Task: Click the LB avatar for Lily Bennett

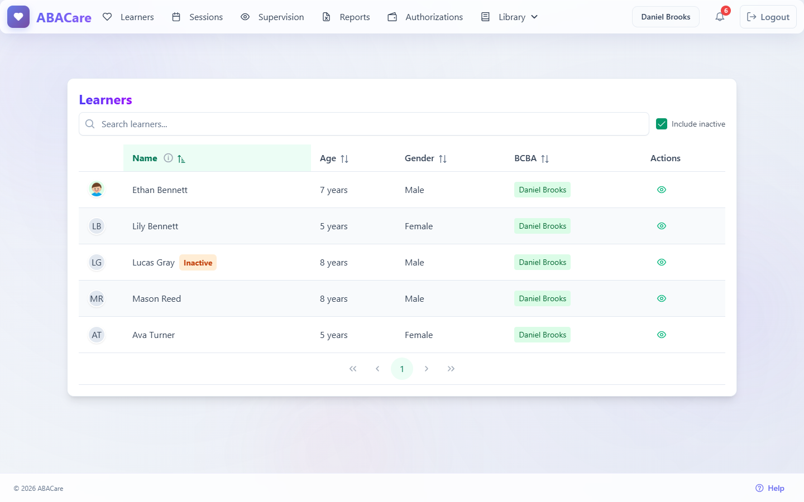Action: click(x=97, y=226)
